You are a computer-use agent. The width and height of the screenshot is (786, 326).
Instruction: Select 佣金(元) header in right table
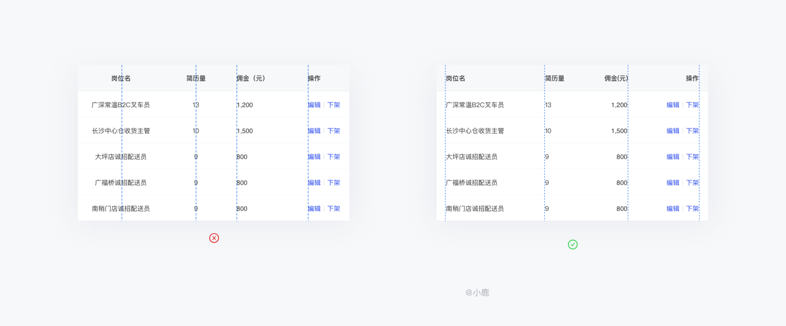click(x=616, y=78)
